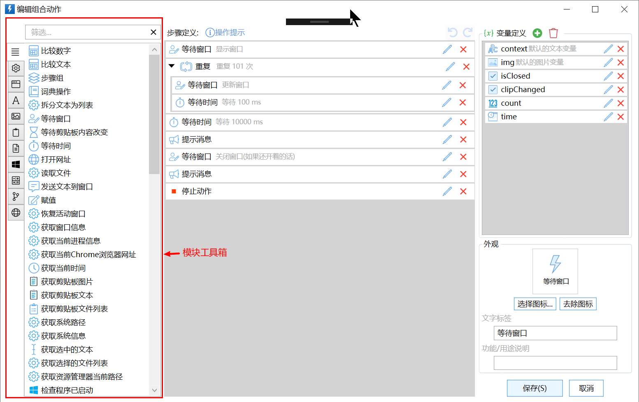This screenshot has width=639, height=402.
Task: Save with the 保存(S) button
Action: click(x=535, y=388)
